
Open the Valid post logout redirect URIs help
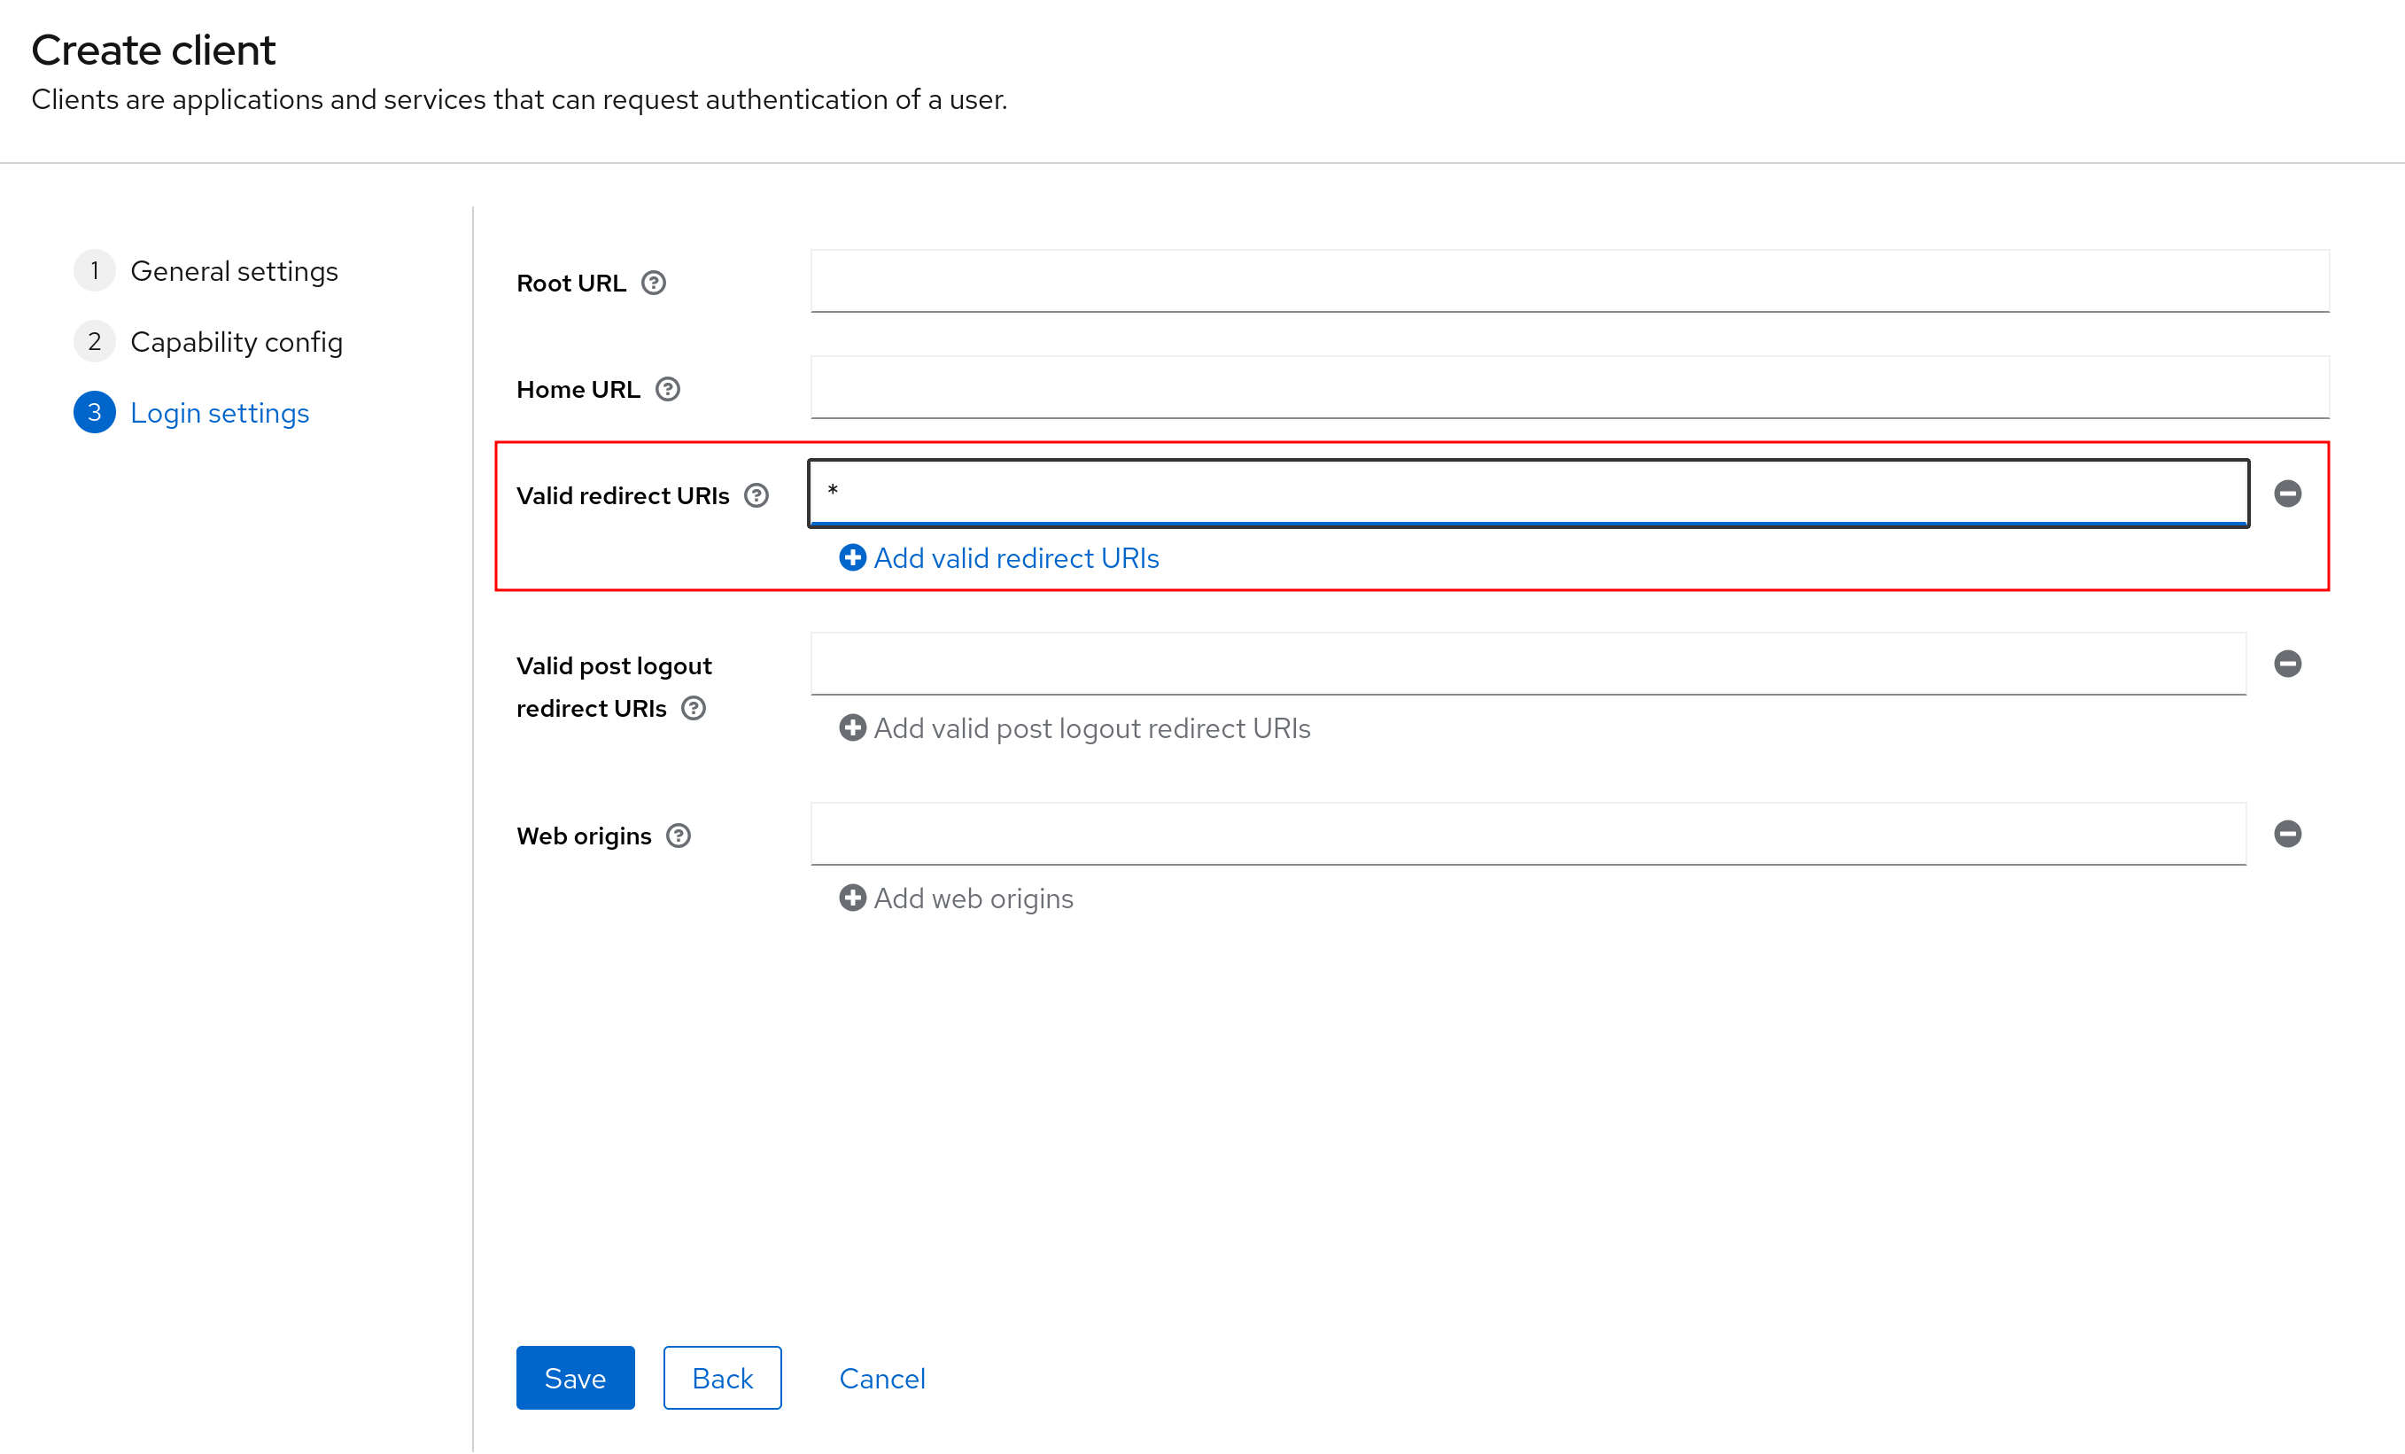[x=695, y=709]
